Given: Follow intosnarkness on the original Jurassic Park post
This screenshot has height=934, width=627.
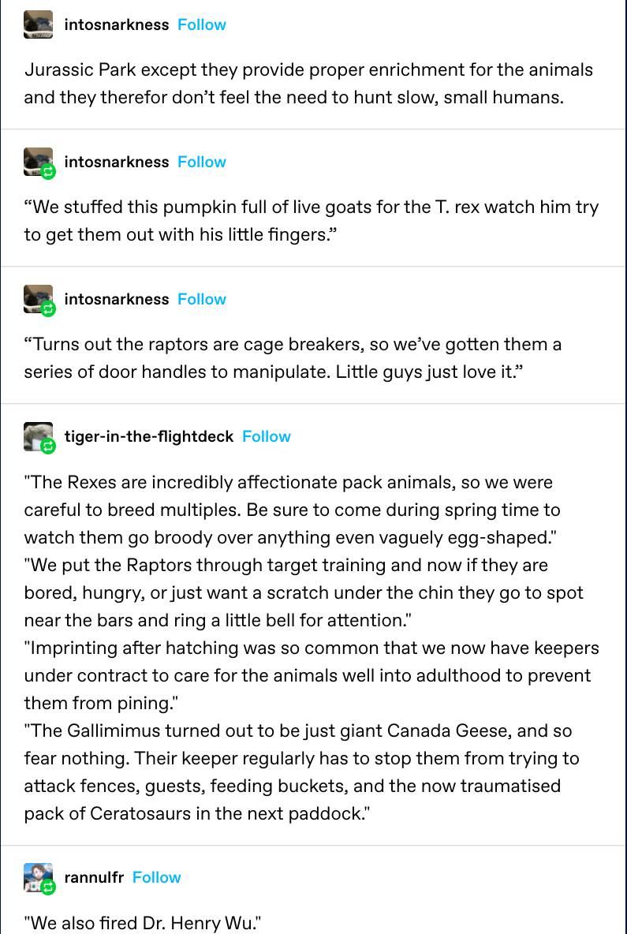Looking at the screenshot, I should [x=201, y=24].
